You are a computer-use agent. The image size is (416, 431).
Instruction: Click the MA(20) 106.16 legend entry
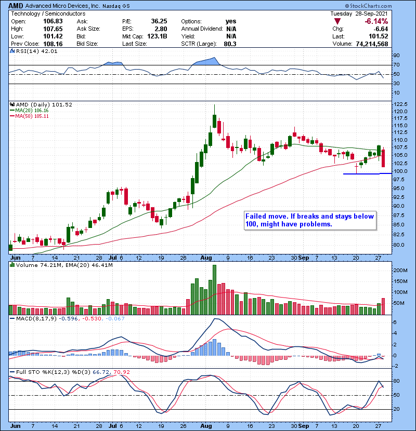(29, 111)
